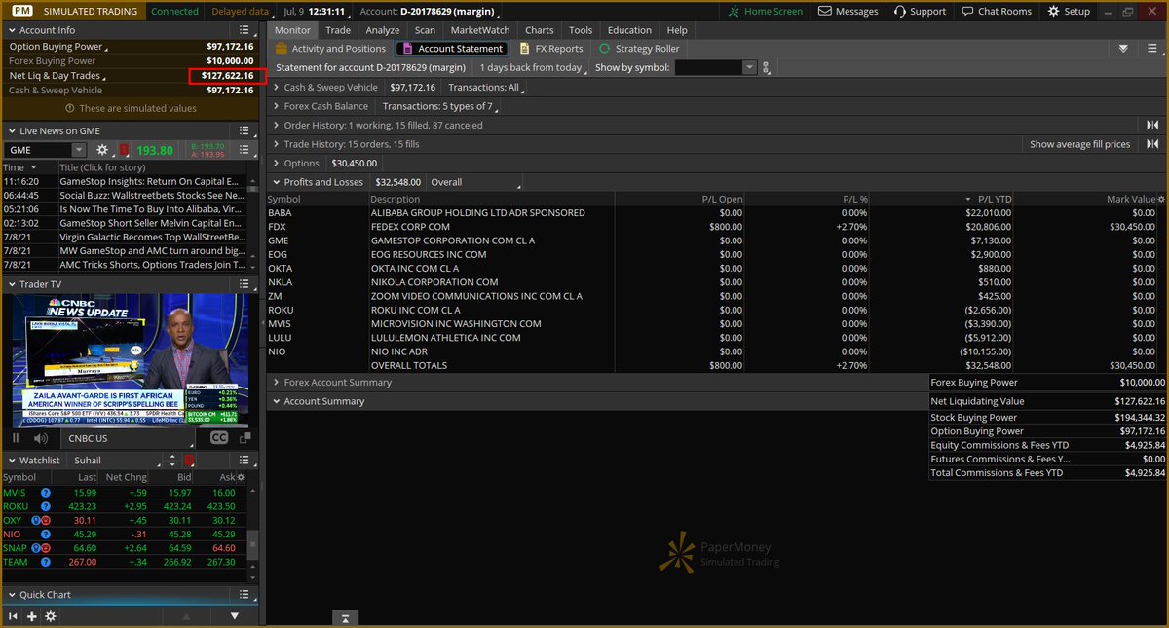Open news story 'GameStop Insights: Return On Capital'
This screenshot has height=628, width=1169.
(x=149, y=181)
